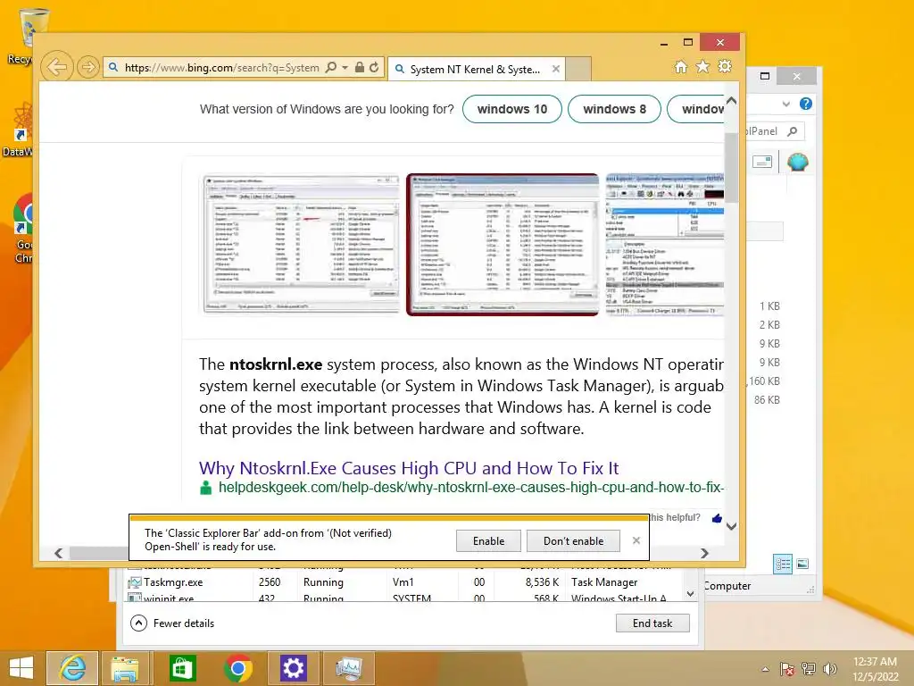Image resolution: width=914 pixels, height=686 pixels.
Task: Click the 160 KB size cell
Action: point(764,381)
